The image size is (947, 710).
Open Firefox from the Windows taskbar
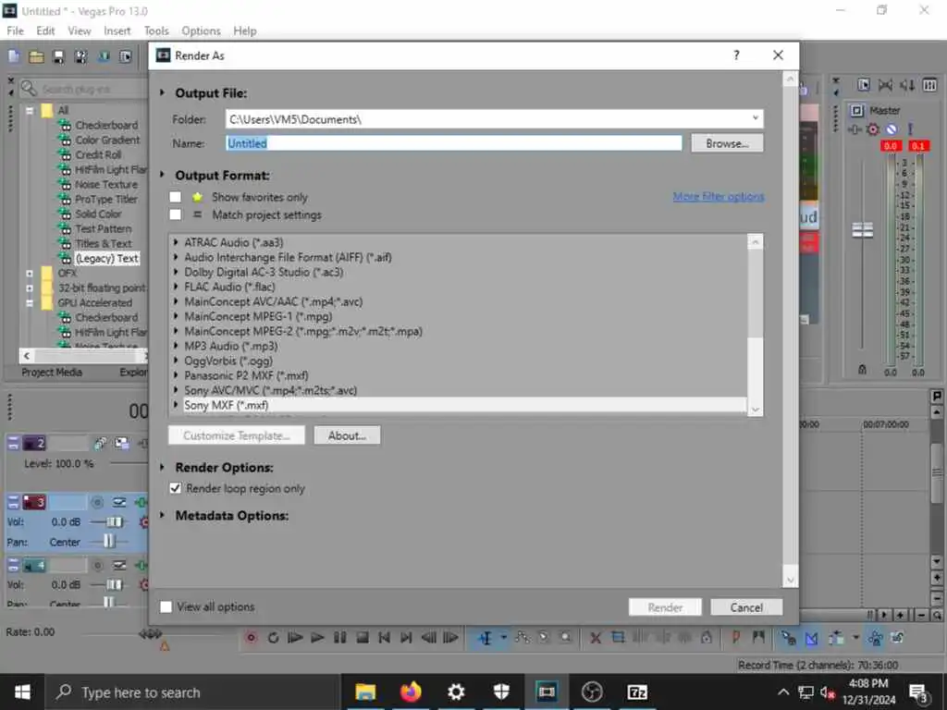tap(410, 692)
